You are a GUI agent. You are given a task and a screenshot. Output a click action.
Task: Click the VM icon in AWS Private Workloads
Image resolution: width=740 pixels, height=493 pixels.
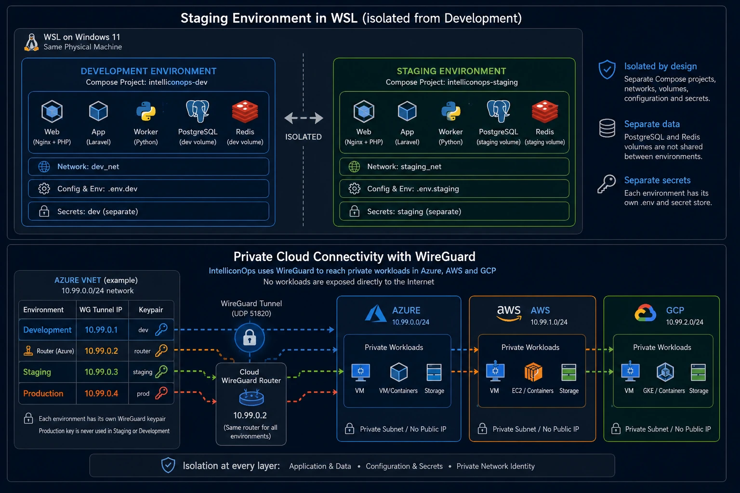coord(495,372)
